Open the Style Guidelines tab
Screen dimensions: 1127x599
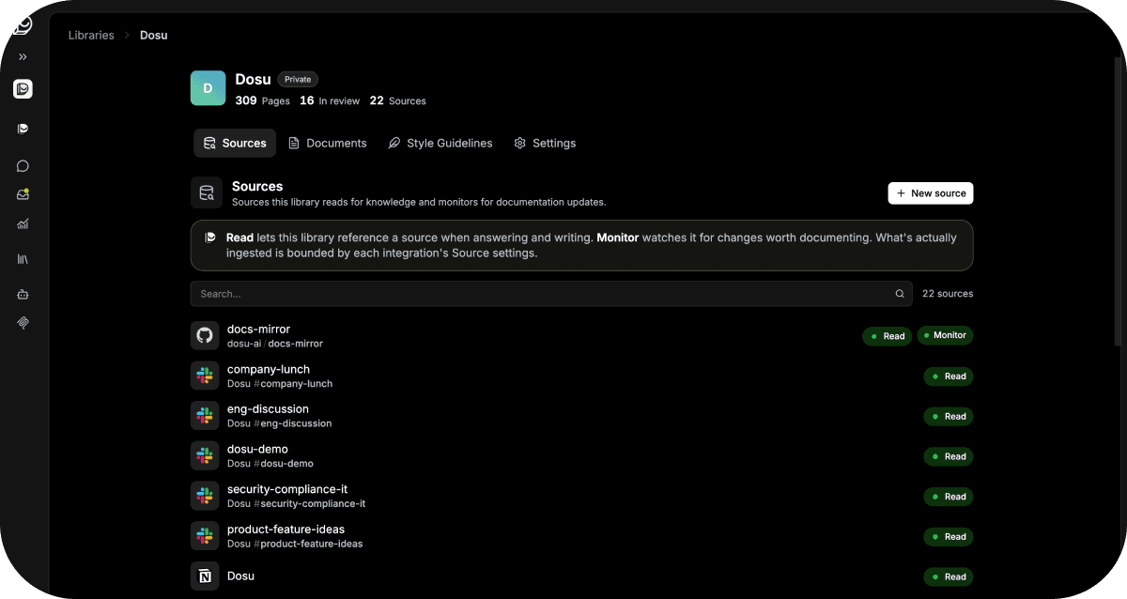tap(440, 143)
